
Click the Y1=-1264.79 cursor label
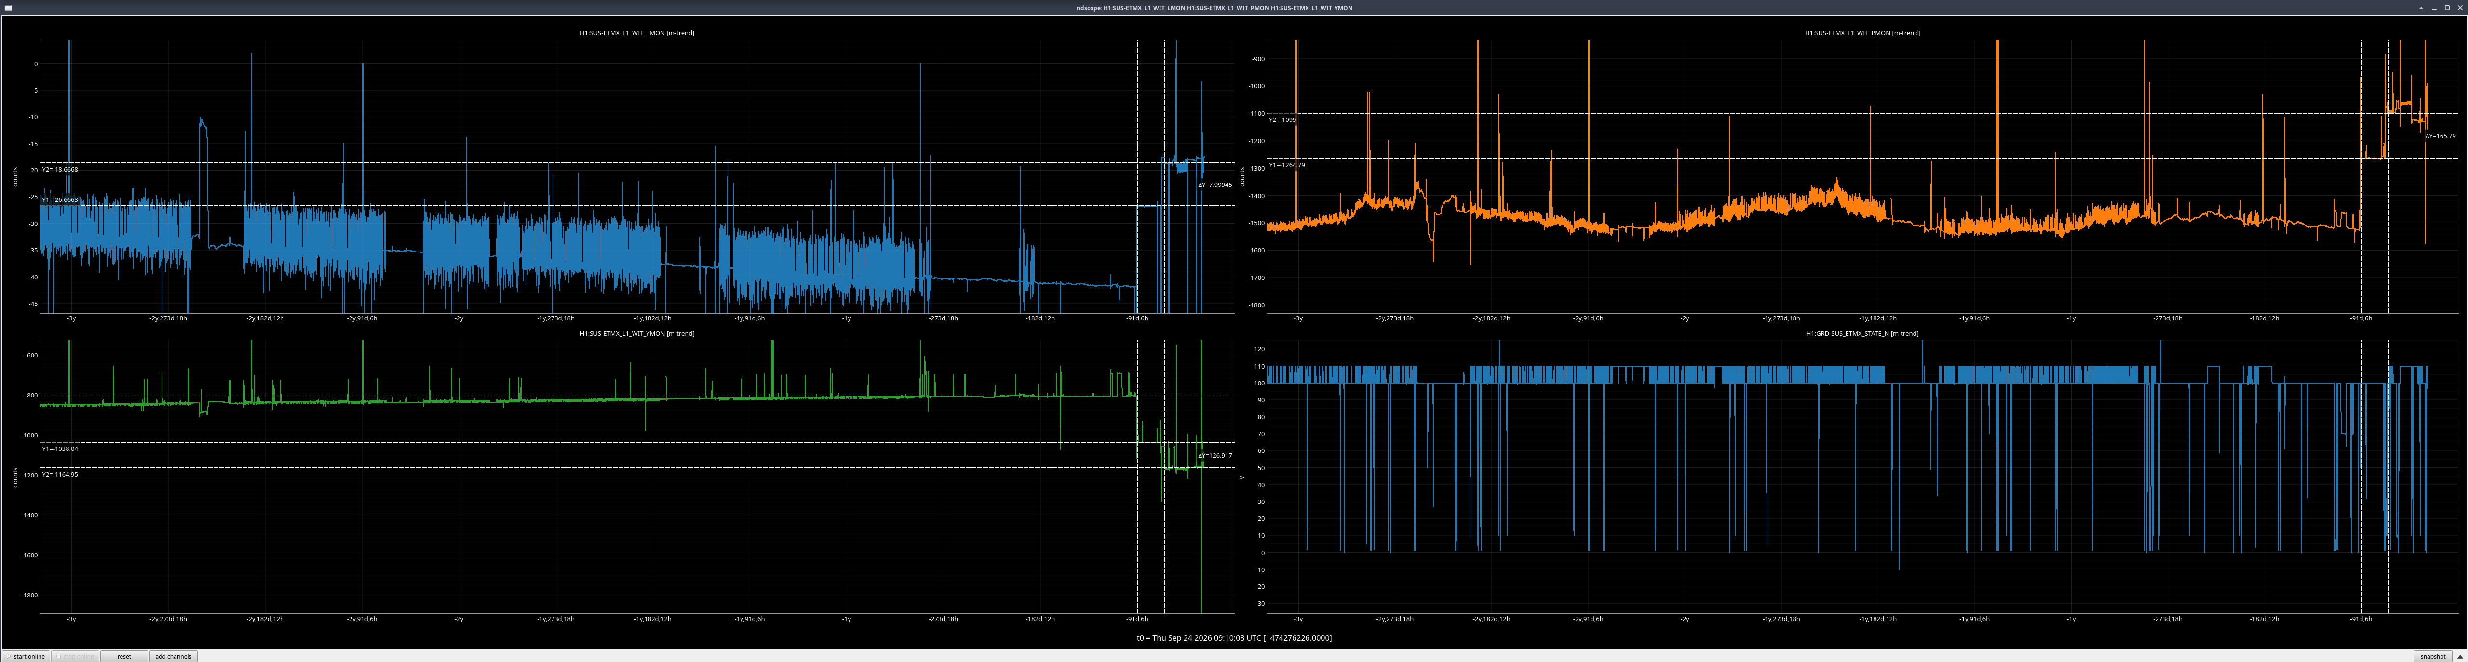point(1287,165)
